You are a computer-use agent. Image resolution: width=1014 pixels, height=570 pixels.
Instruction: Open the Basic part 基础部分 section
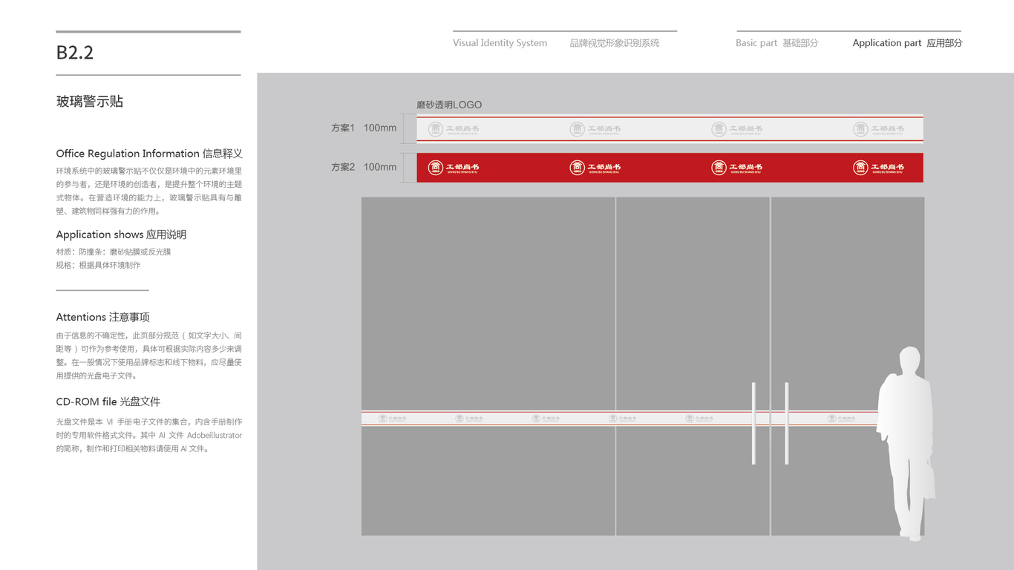tap(777, 43)
